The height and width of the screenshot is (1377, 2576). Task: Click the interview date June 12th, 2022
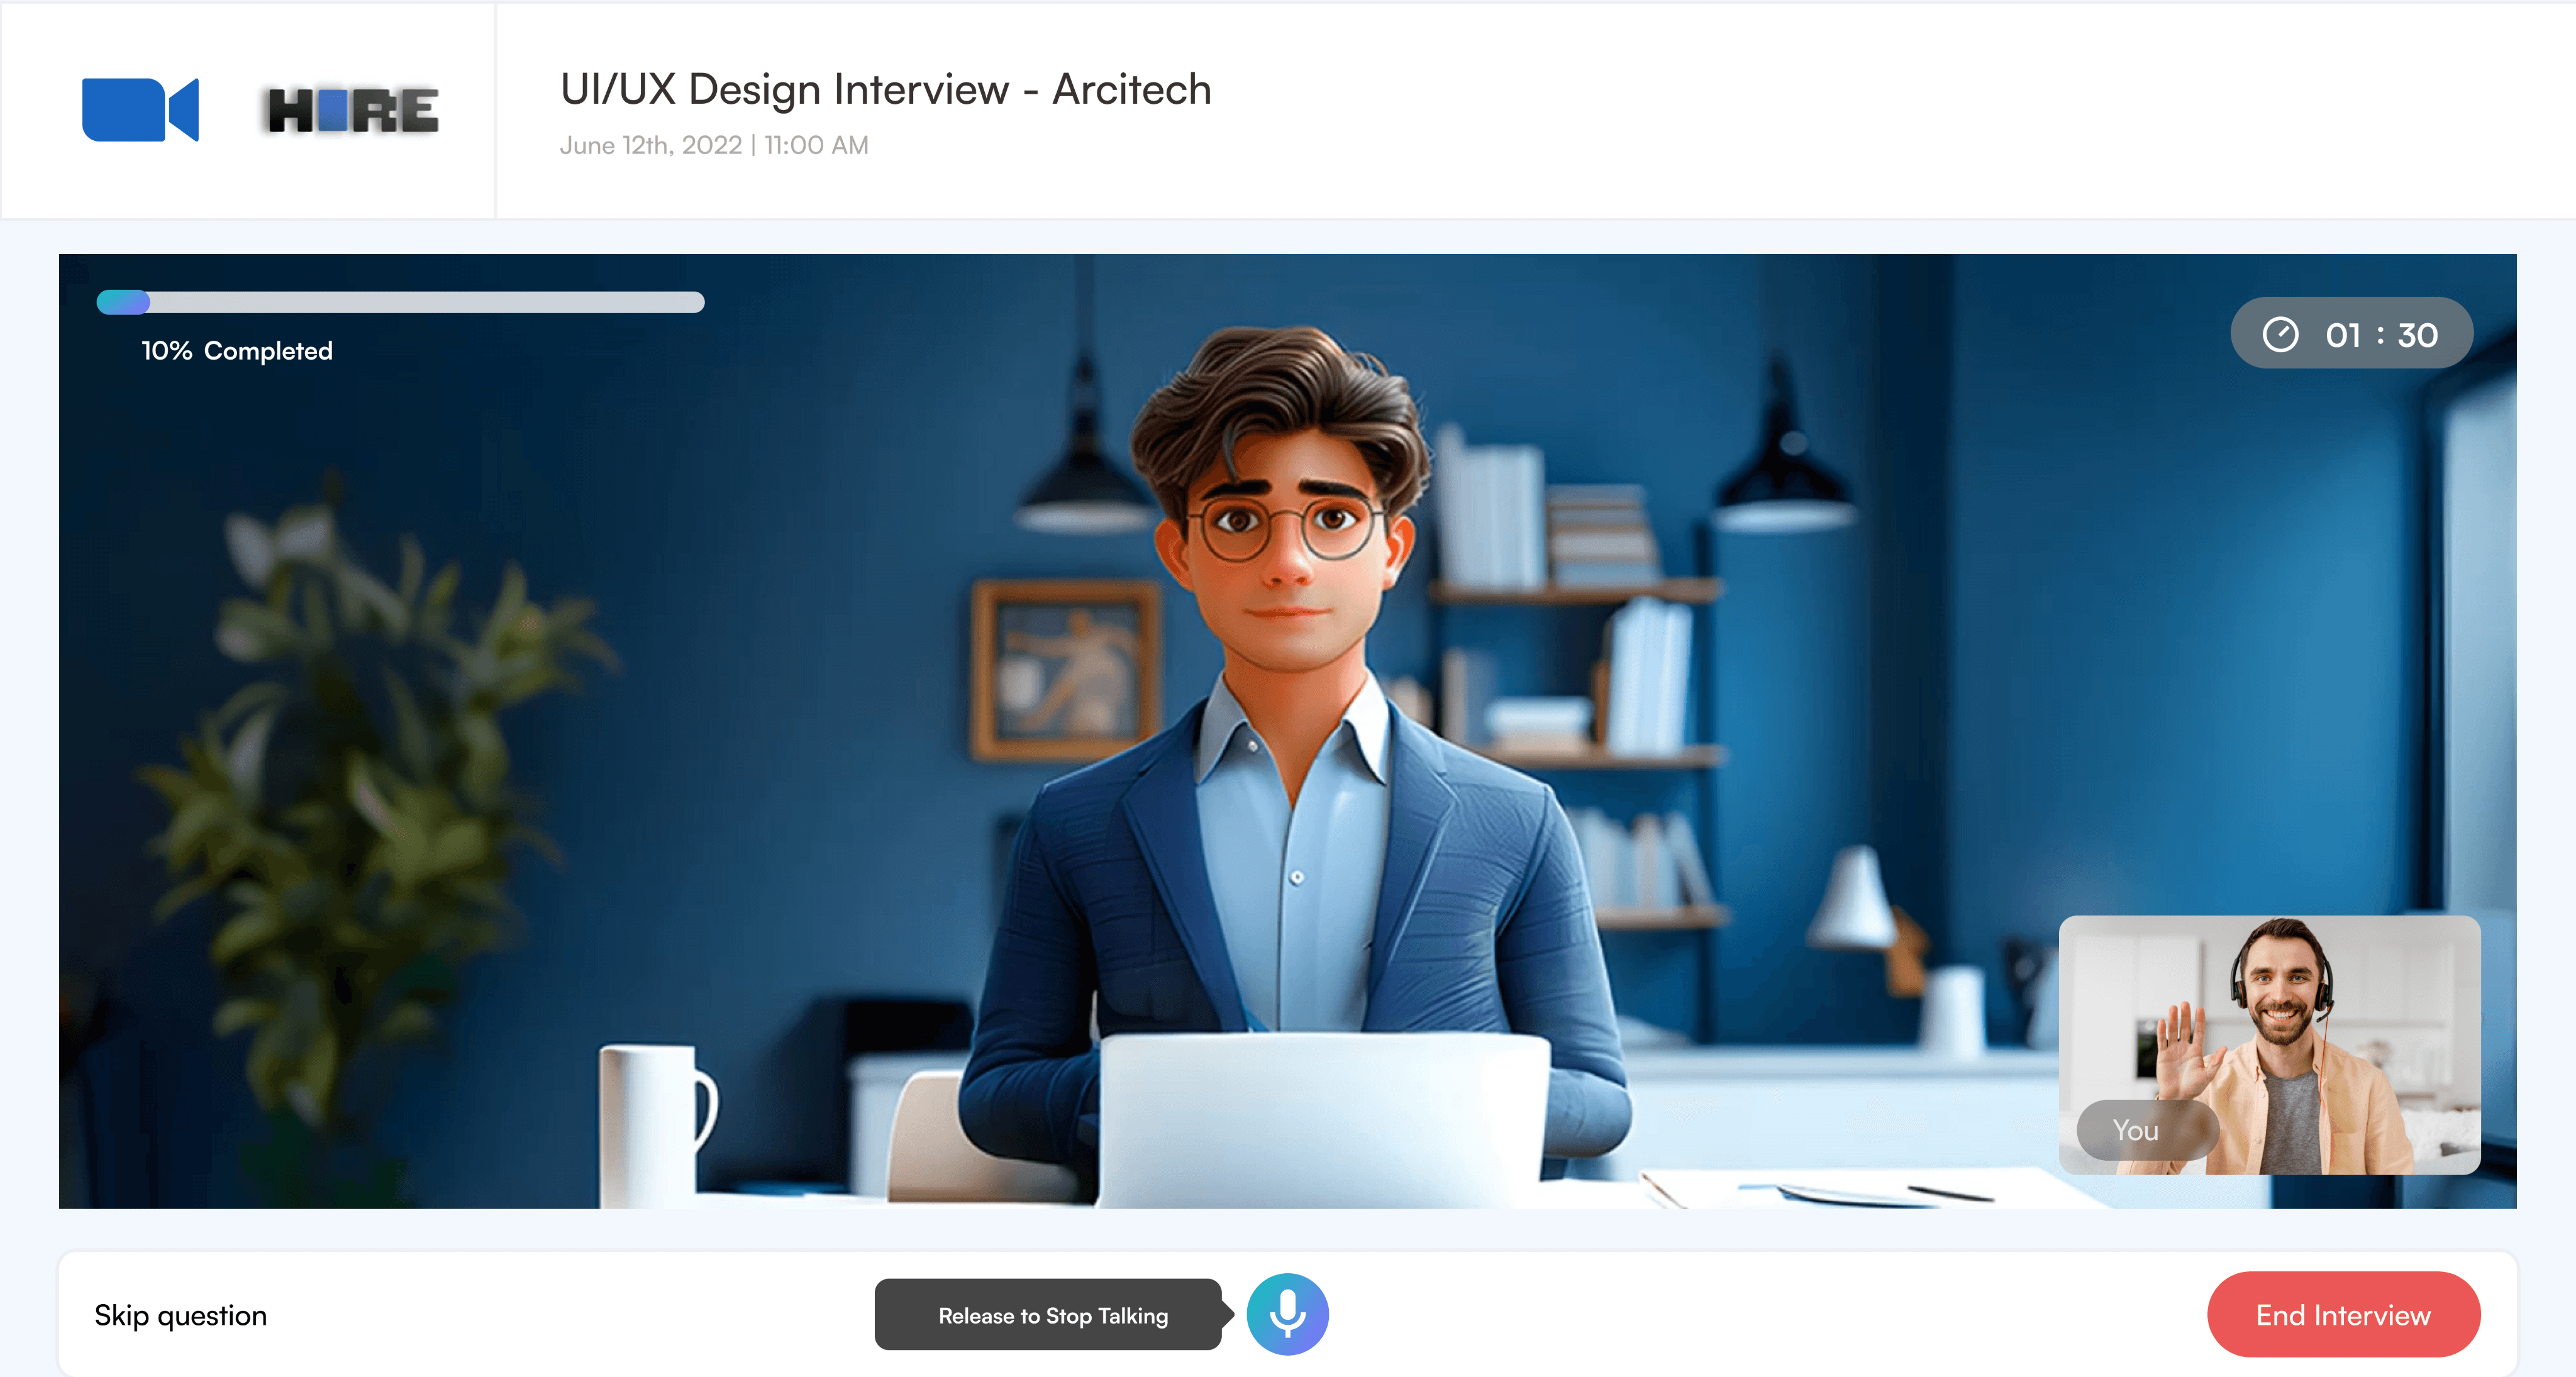(x=651, y=145)
